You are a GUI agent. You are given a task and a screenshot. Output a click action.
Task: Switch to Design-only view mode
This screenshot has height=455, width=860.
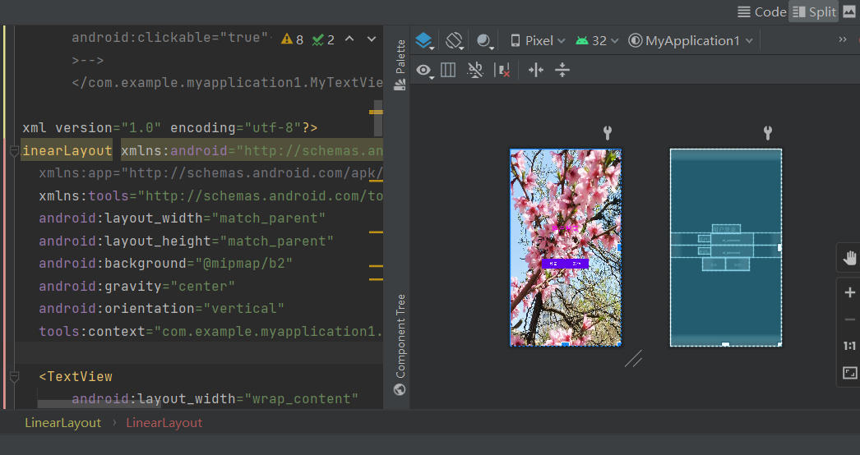(x=849, y=11)
